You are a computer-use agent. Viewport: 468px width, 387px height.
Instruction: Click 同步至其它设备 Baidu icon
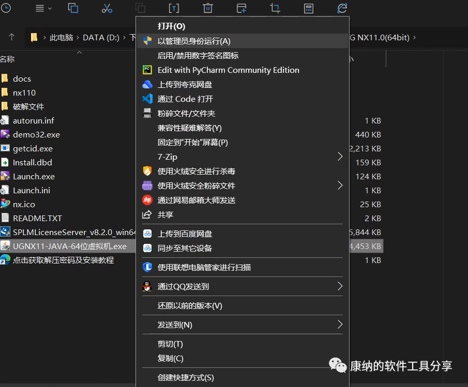click(x=147, y=248)
